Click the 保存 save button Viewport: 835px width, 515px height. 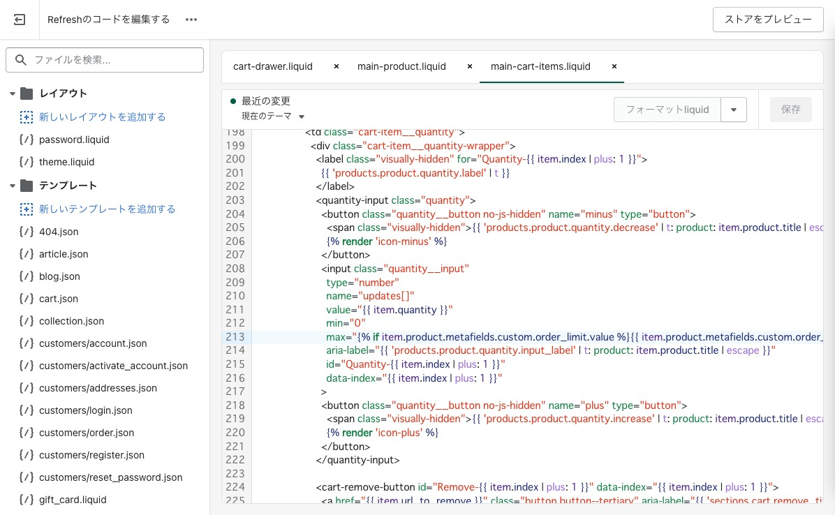pyautogui.click(x=790, y=110)
